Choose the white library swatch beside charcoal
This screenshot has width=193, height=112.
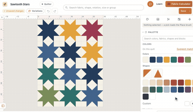pos(153,97)
